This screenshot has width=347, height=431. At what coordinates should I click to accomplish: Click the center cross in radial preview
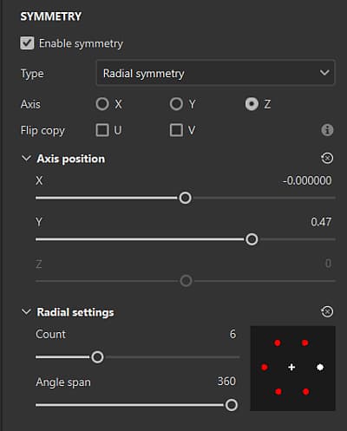point(291,367)
